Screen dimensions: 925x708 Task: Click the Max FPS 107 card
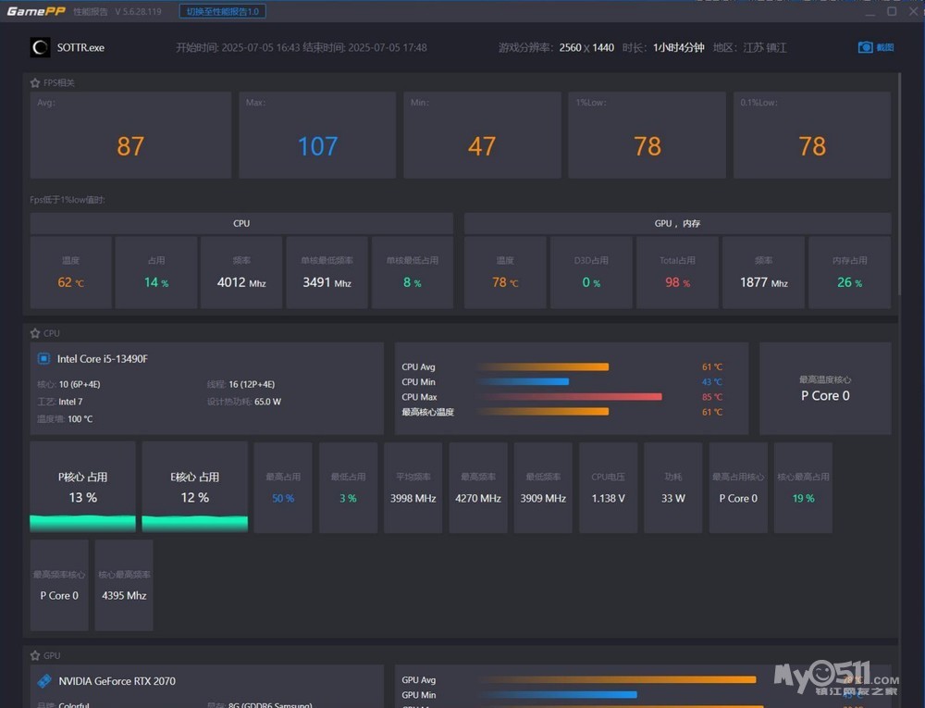point(317,135)
